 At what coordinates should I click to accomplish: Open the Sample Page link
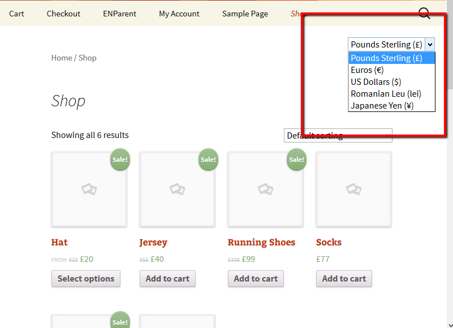click(245, 14)
